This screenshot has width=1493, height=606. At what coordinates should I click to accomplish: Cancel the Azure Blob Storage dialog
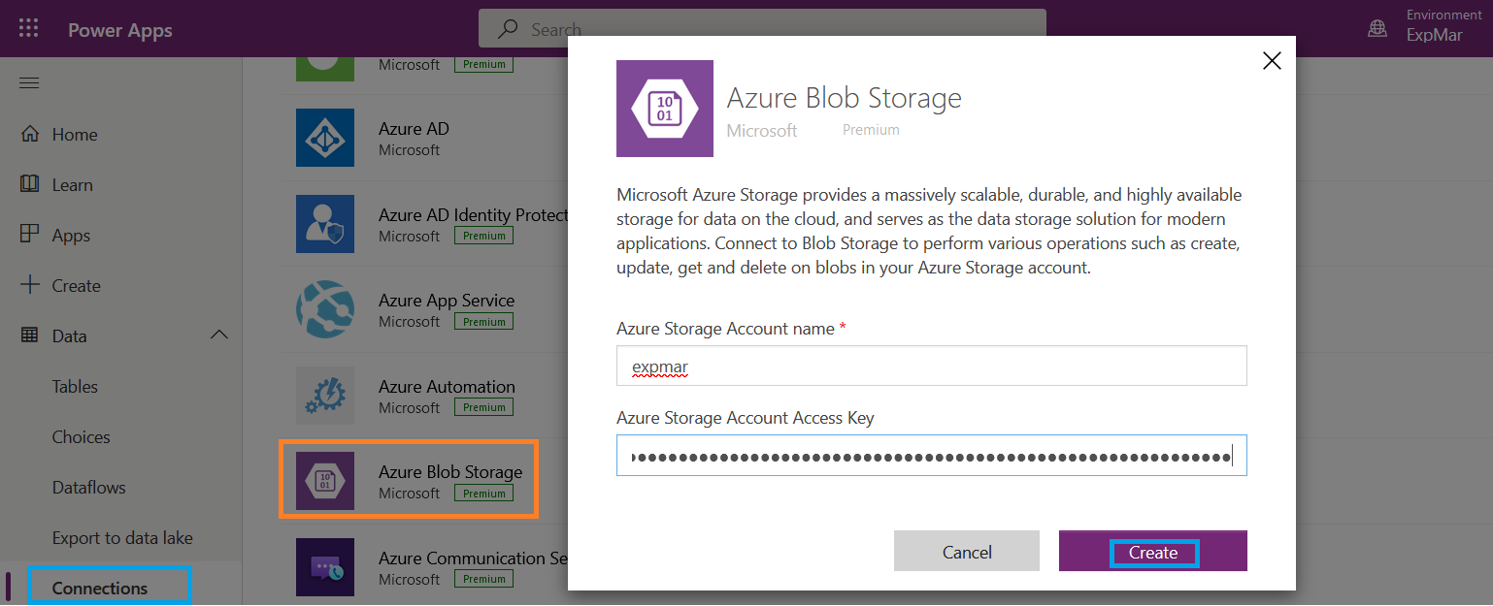pos(967,552)
